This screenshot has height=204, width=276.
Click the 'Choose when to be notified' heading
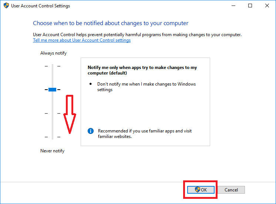tap(110, 23)
